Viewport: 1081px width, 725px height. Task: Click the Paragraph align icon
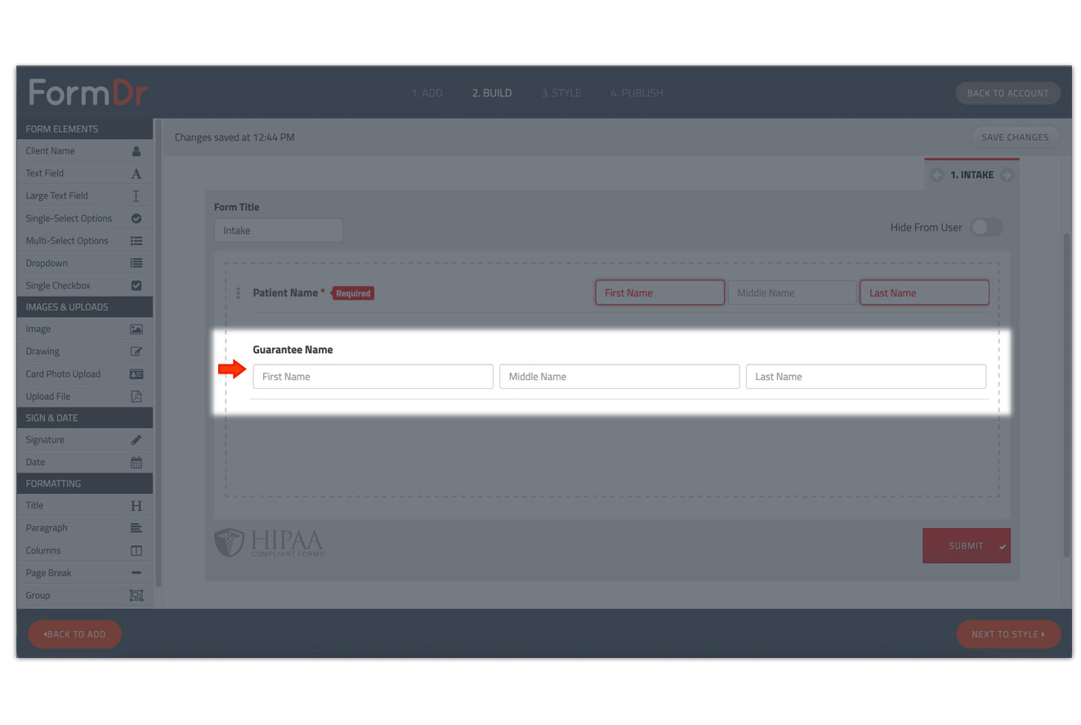[136, 528]
